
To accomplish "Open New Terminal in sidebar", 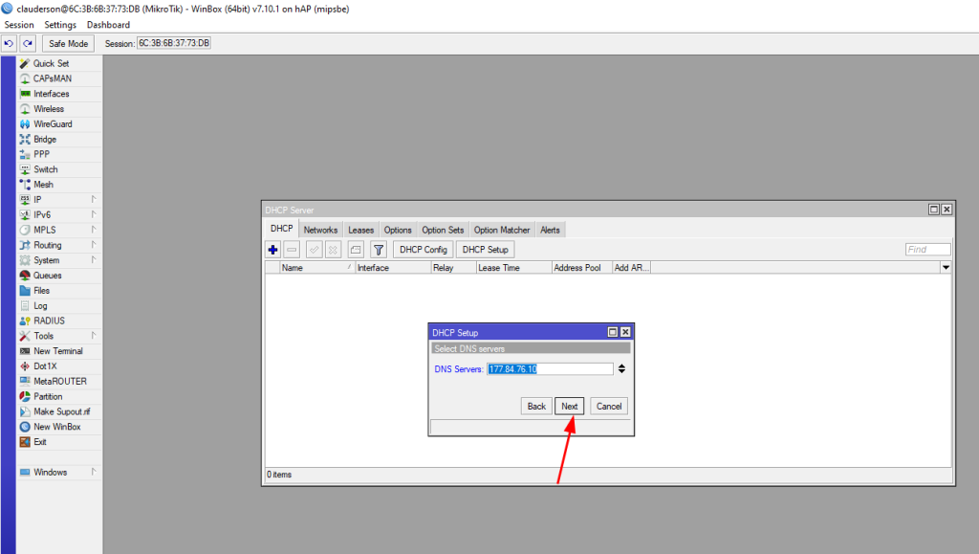I will tap(57, 351).
